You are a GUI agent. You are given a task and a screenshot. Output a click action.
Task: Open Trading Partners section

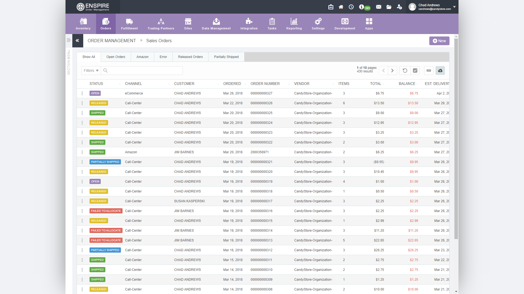click(161, 24)
